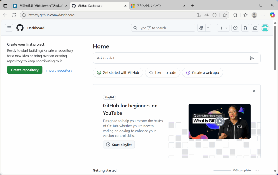Click the GitHub Octocat logo
The height and width of the screenshot is (175, 278).
(x=20, y=28)
